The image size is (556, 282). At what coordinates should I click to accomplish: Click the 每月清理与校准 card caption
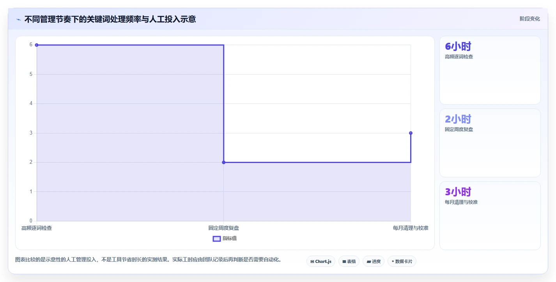click(461, 202)
